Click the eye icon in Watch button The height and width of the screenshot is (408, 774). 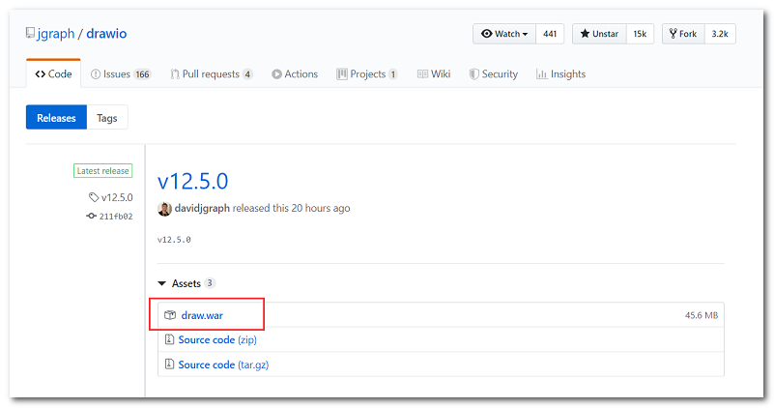tap(487, 34)
